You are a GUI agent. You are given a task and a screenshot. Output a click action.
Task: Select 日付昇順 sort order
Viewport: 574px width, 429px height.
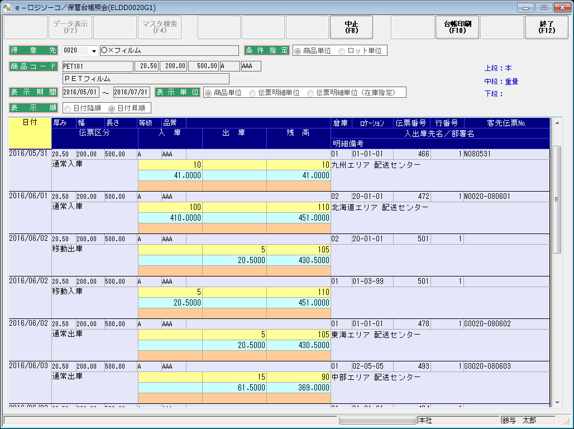click(x=112, y=108)
